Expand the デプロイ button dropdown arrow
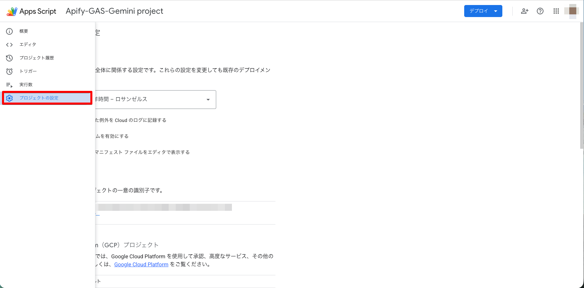The height and width of the screenshot is (288, 584). 496,11
